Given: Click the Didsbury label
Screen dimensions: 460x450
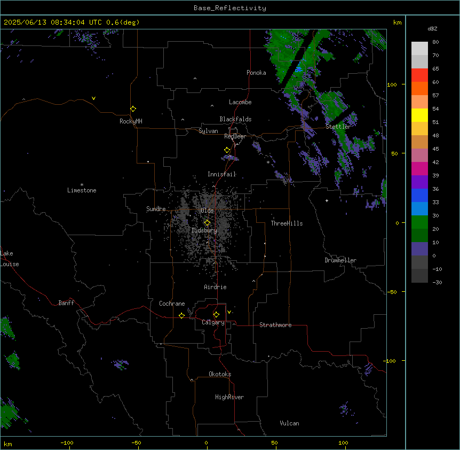Looking at the screenshot, I should pos(204,230).
